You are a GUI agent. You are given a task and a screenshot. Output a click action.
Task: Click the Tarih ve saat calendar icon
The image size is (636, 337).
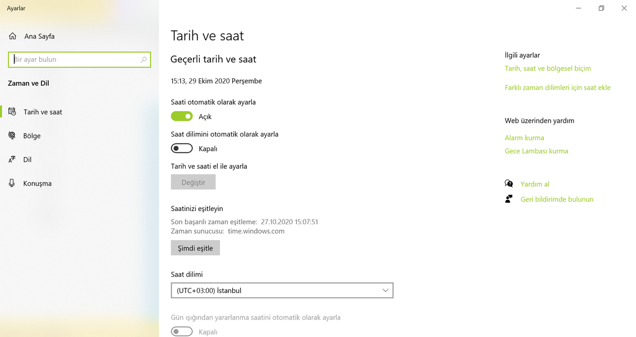(x=12, y=112)
